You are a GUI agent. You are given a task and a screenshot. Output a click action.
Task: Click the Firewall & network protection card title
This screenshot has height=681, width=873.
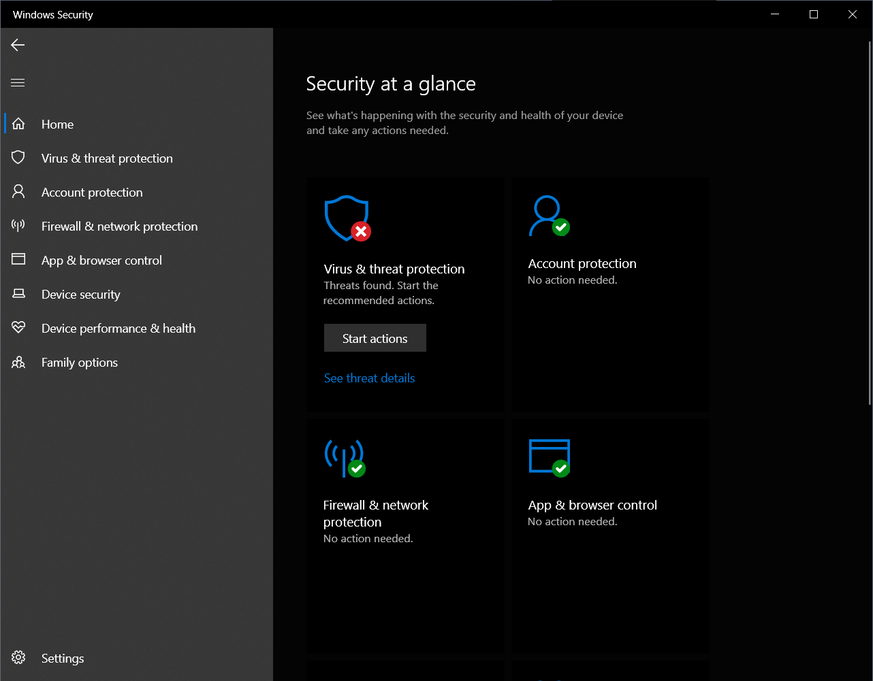[x=376, y=514]
